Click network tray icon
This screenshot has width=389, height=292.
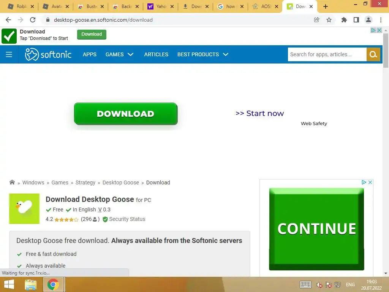click(x=338, y=284)
